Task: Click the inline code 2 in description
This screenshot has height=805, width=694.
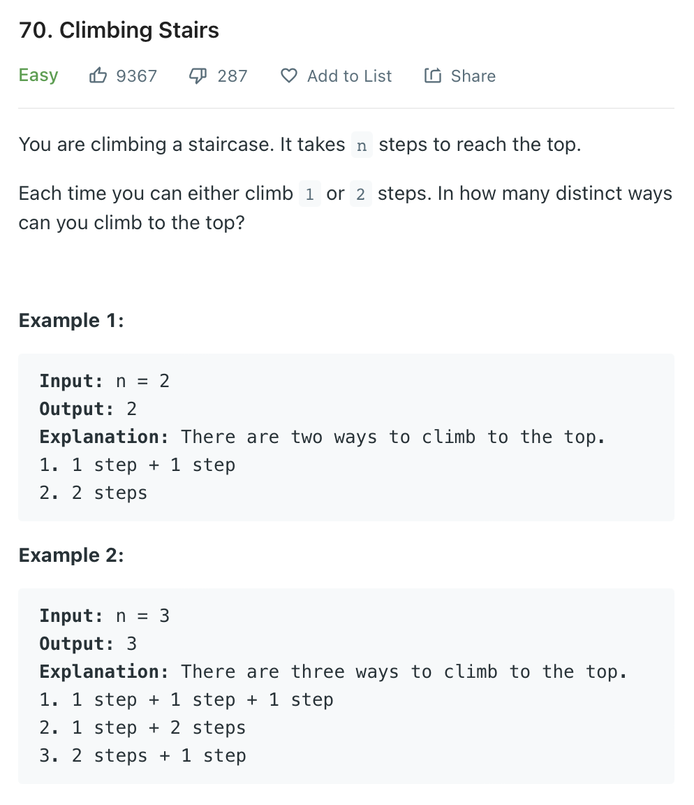Action: 360,194
